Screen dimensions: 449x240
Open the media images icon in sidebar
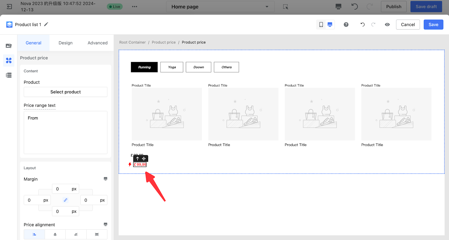[9, 46]
